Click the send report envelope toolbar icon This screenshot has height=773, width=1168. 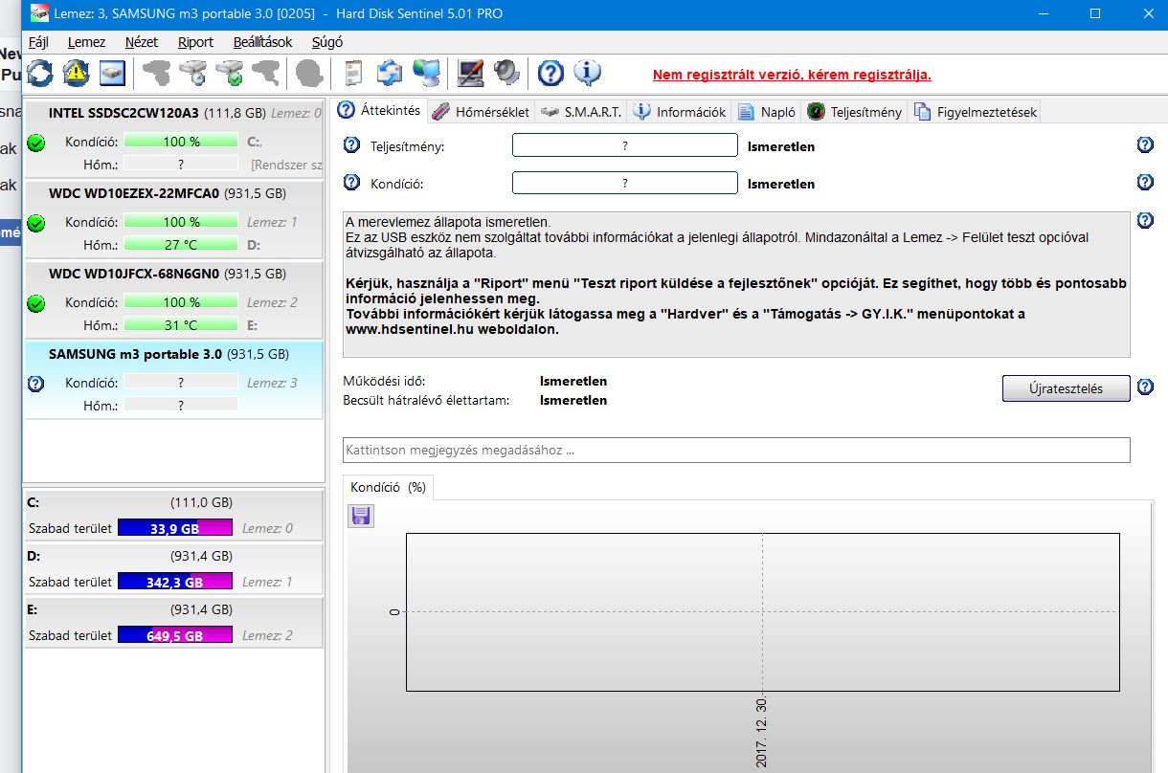pyautogui.click(x=390, y=73)
